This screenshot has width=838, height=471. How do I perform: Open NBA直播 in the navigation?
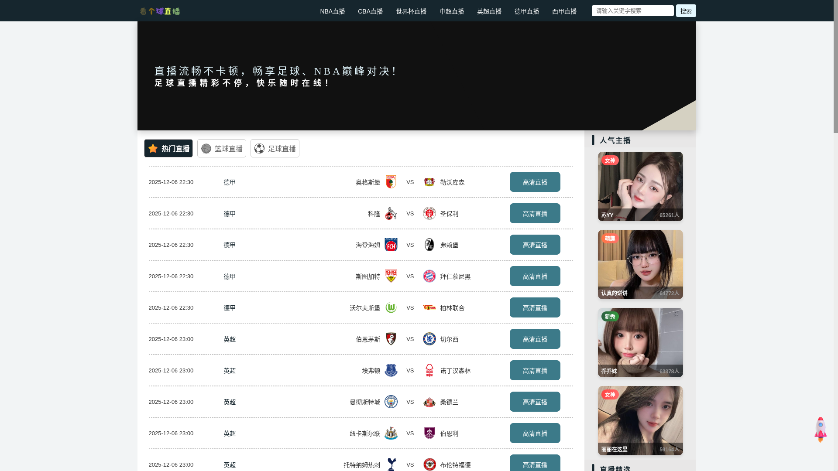[x=333, y=11]
